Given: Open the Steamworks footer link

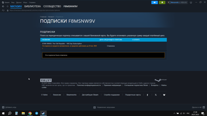Looking at the screenshot, I should point(71,95).
